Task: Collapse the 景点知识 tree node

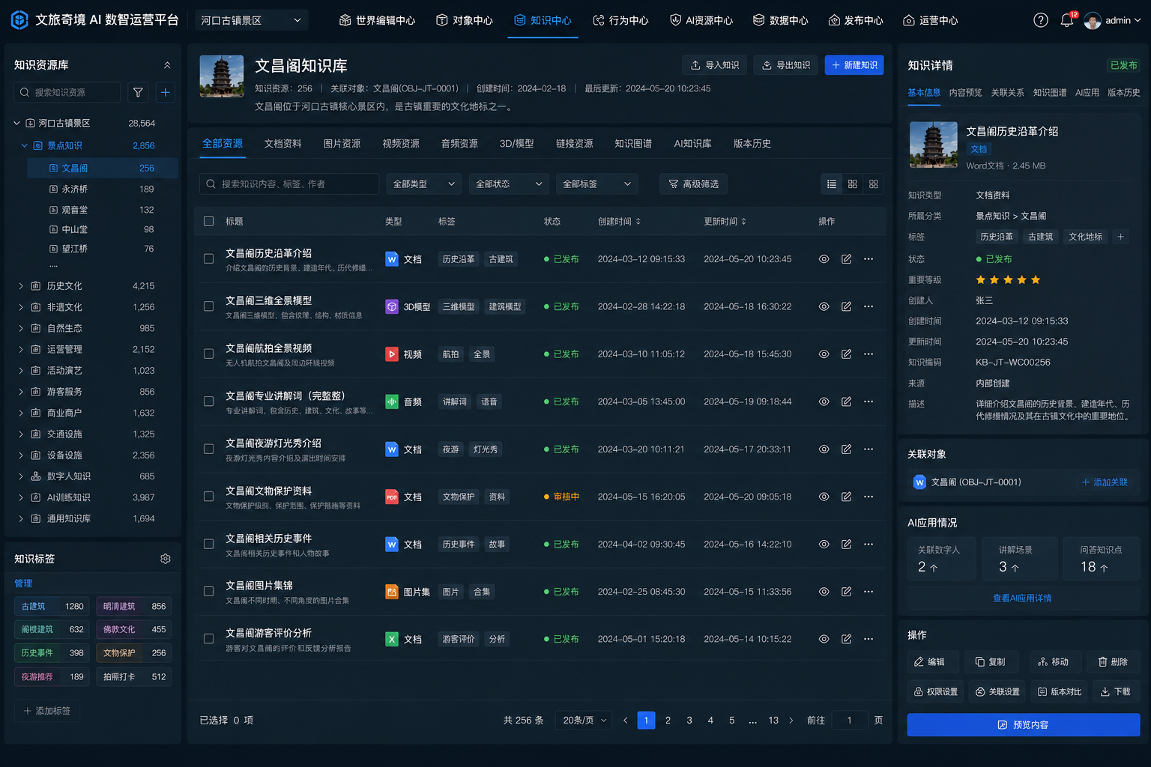Action: pyautogui.click(x=24, y=145)
